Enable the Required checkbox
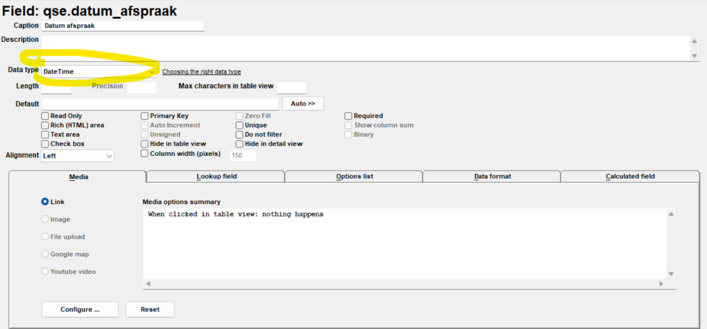Viewport: 707px width, 329px height. (x=348, y=116)
